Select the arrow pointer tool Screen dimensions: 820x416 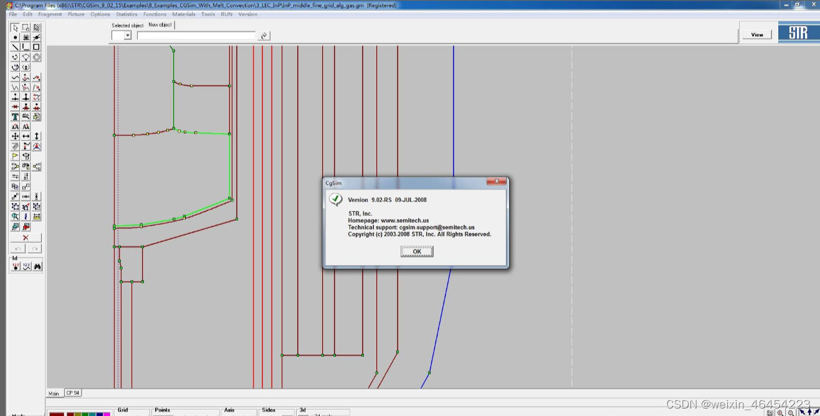15,27
